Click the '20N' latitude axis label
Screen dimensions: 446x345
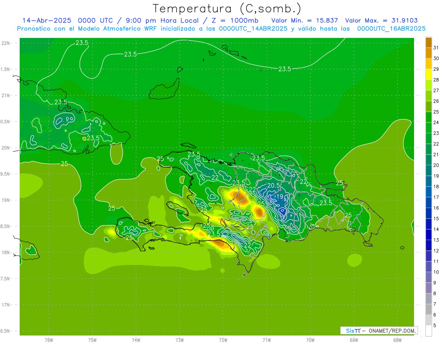6,148
